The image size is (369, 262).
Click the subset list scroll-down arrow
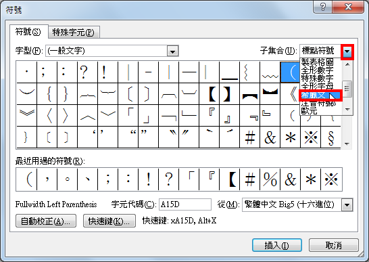(347, 110)
